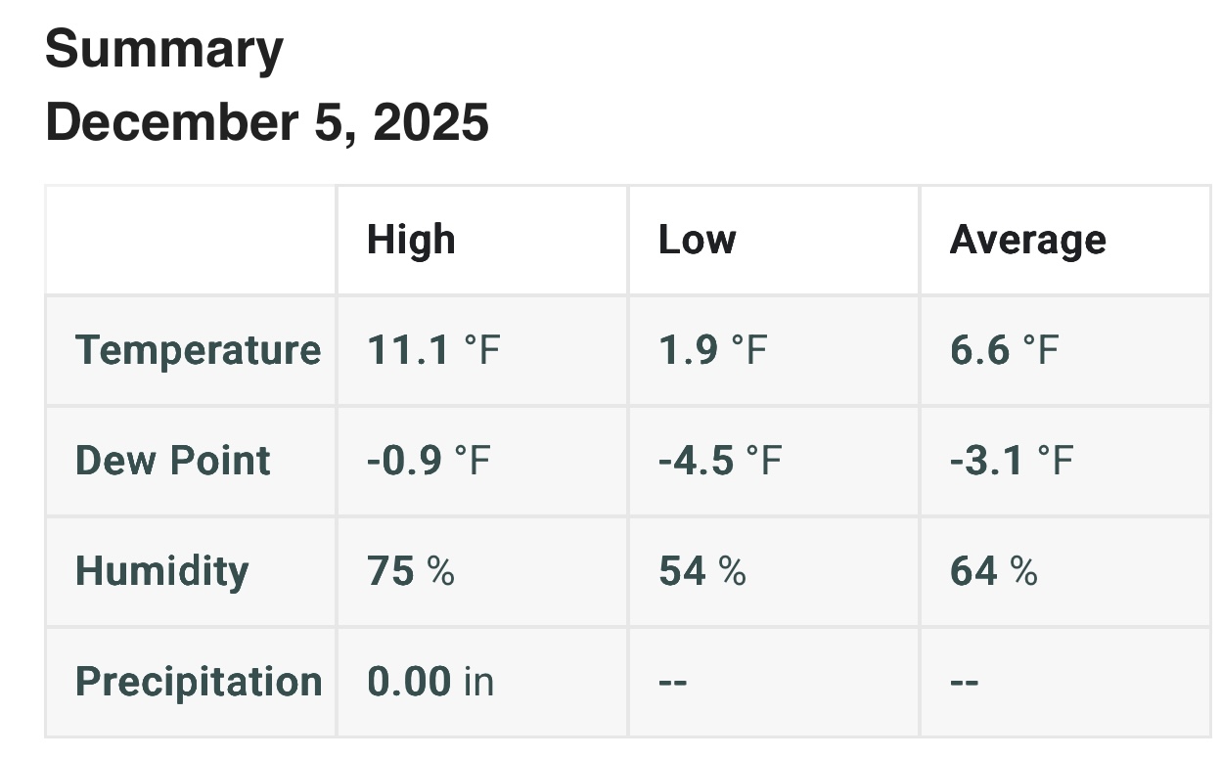The image size is (1221, 758).
Task: Select the low temperature value 1.9 °F
Action: (x=712, y=350)
